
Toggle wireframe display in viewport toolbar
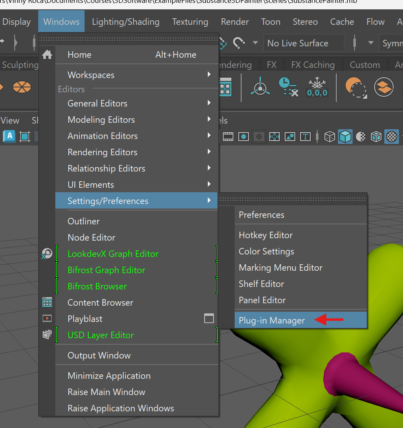[329, 136]
